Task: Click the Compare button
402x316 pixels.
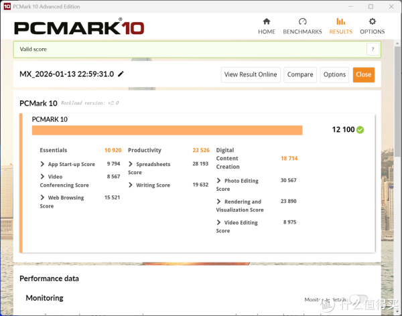Action: coord(300,75)
